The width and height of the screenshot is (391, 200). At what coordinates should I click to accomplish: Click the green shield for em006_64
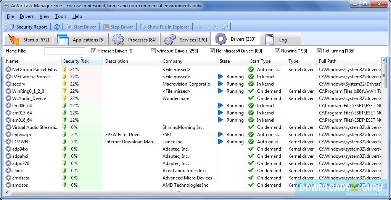pyautogui.click(x=64, y=106)
